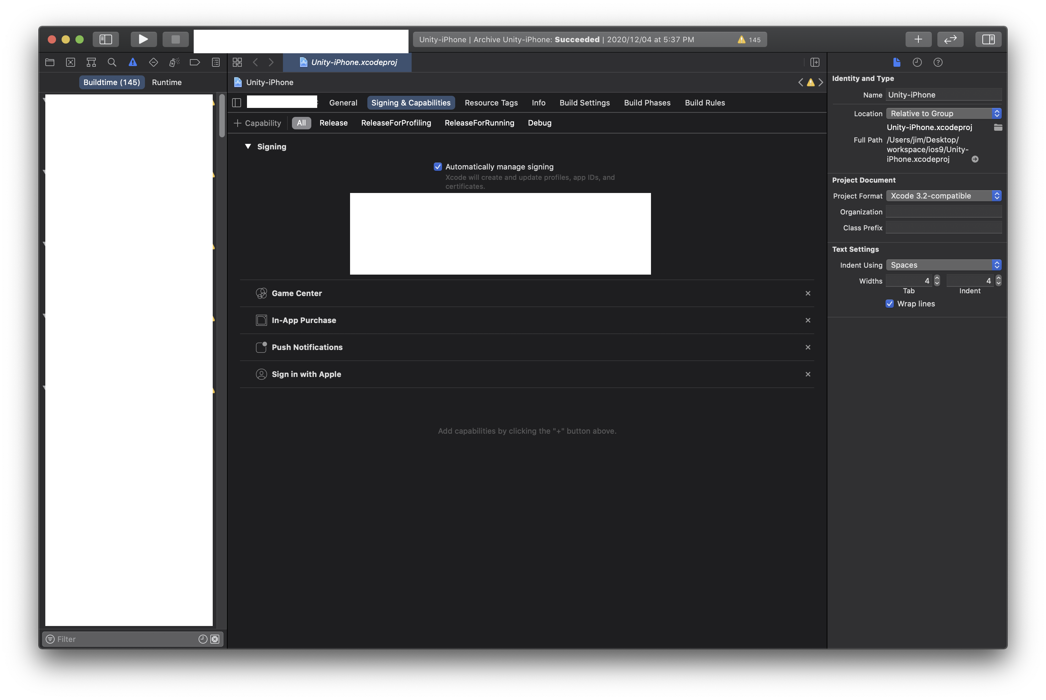
Task: Click the Organization text field
Action: 943,212
